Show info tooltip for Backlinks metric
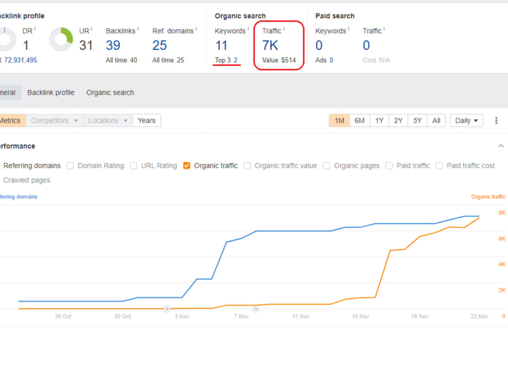The width and height of the screenshot is (508, 381). pyautogui.click(x=138, y=29)
